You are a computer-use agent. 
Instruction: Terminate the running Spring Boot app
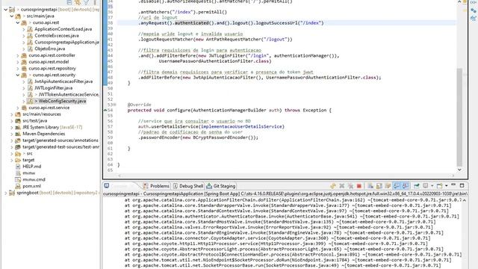(x=359, y=186)
